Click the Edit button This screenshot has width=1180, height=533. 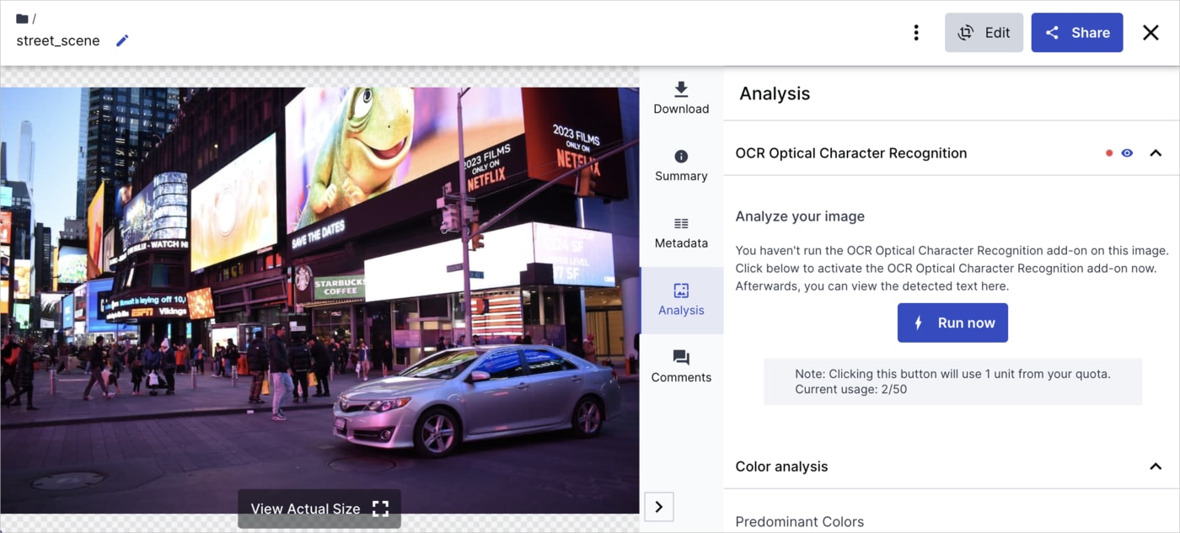click(984, 33)
